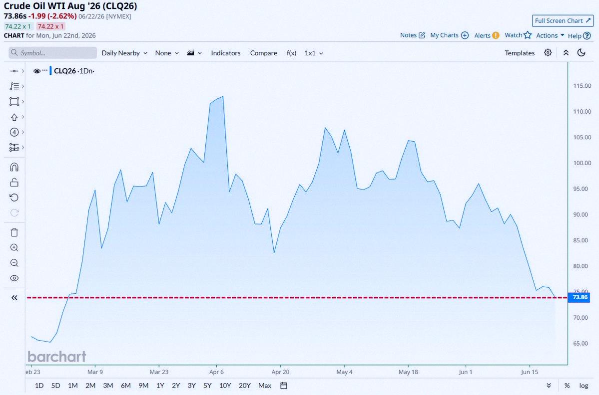Expand the Actions dropdown
599x395 pixels.
[x=550, y=35]
